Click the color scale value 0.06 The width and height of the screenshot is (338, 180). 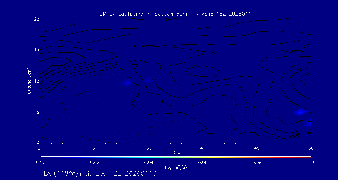(203, 162)
